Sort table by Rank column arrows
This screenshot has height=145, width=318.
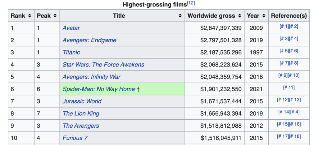[x=30, y=16]
